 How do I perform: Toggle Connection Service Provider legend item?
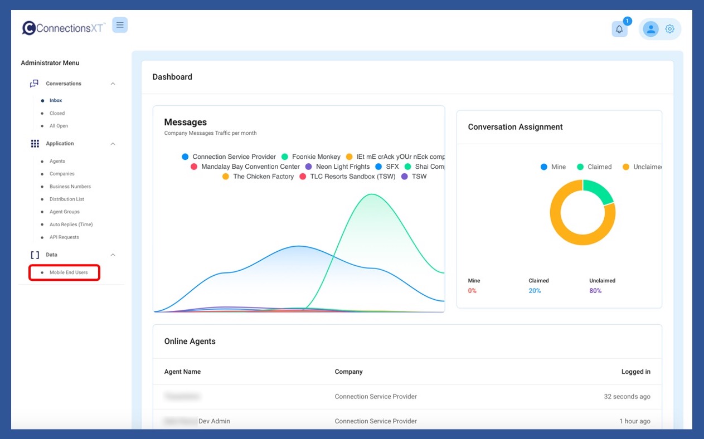point(234,157)
